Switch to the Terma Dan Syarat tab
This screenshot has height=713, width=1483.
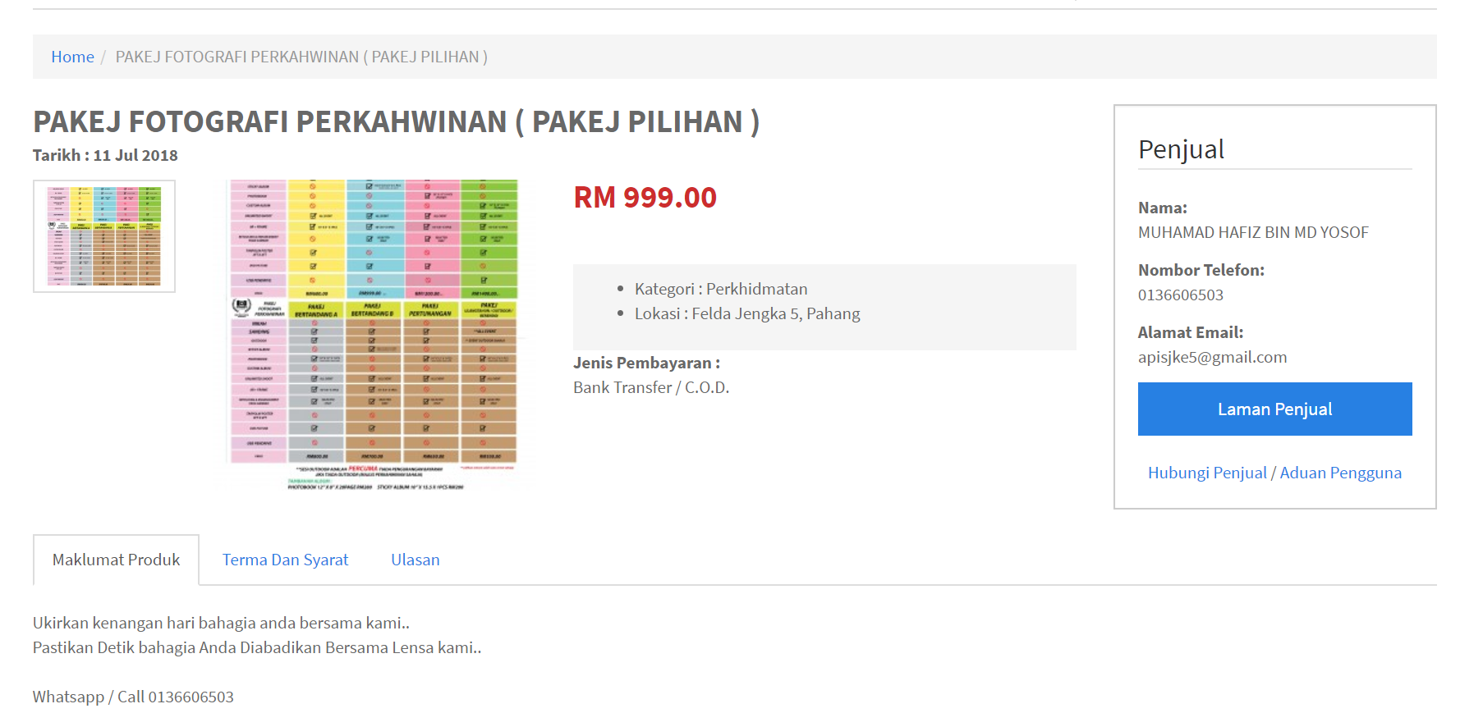[285, 560]
